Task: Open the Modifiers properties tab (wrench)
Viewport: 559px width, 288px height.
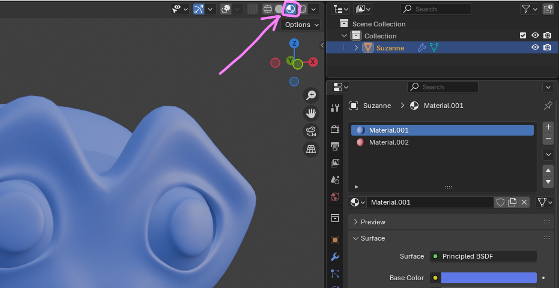Action: coord(335,257)
